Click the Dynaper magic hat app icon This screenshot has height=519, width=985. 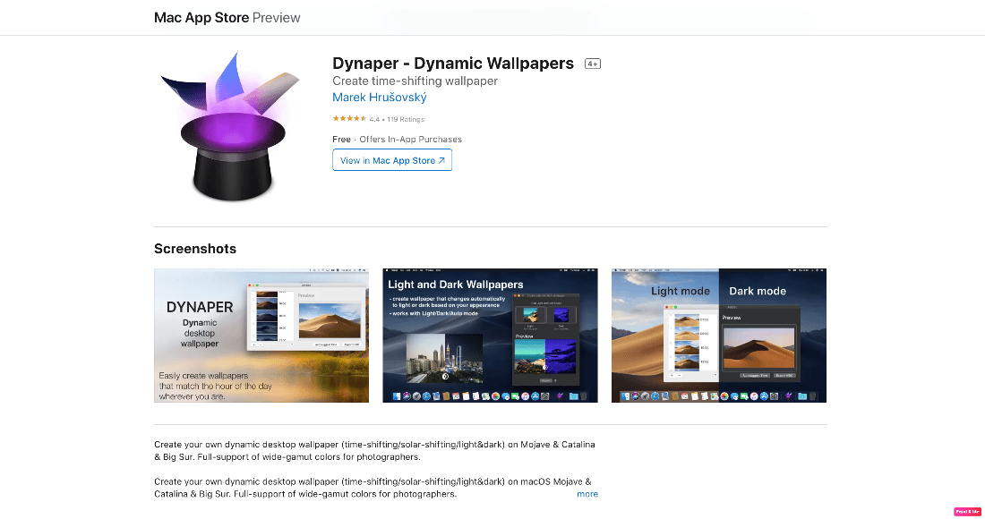pos(232,125)
